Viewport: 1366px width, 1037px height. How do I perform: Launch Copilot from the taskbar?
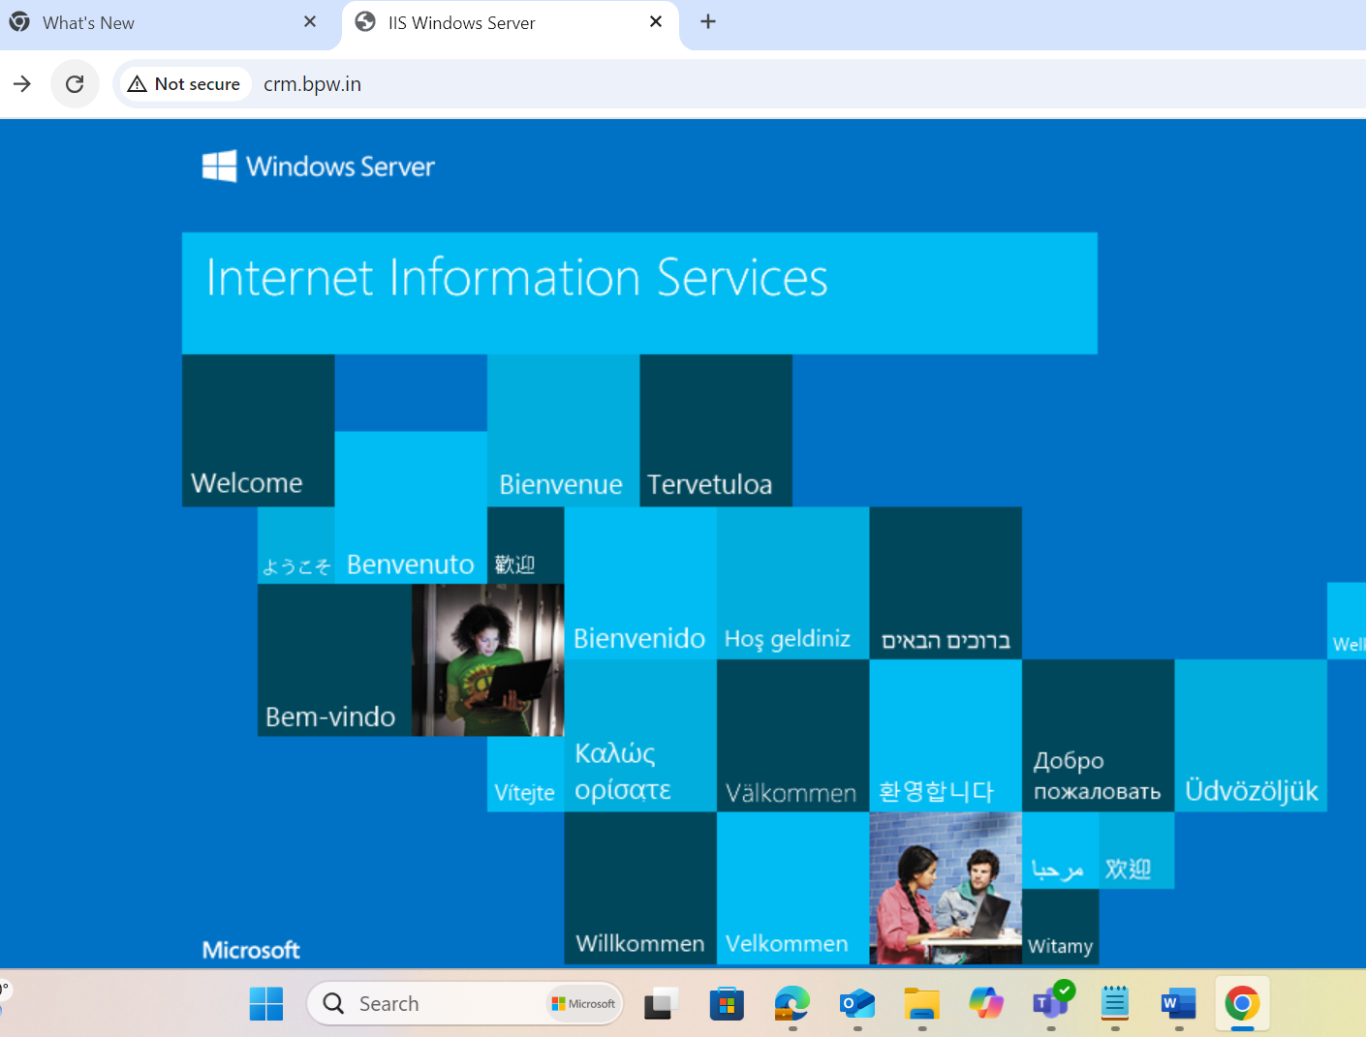pos(986,1004)
